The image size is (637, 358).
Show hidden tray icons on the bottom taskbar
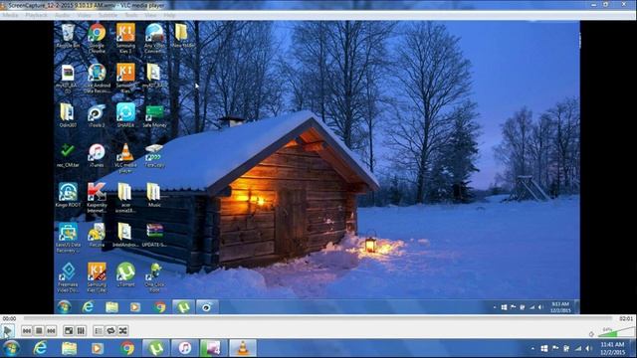(532, 348)
